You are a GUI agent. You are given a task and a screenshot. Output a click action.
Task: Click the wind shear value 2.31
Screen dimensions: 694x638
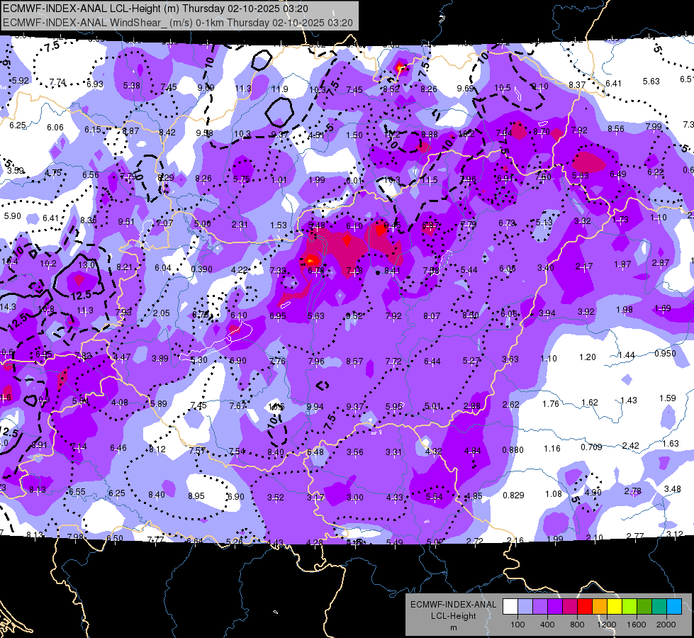[x=240, y=225]
